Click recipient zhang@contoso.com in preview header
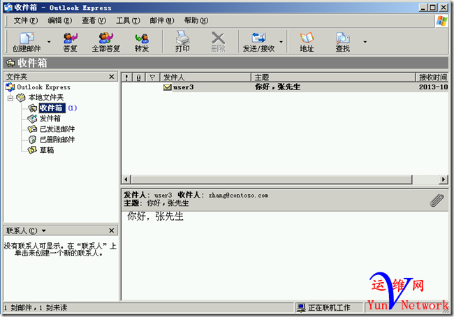454x317 pixels. (x=238, y=196)
